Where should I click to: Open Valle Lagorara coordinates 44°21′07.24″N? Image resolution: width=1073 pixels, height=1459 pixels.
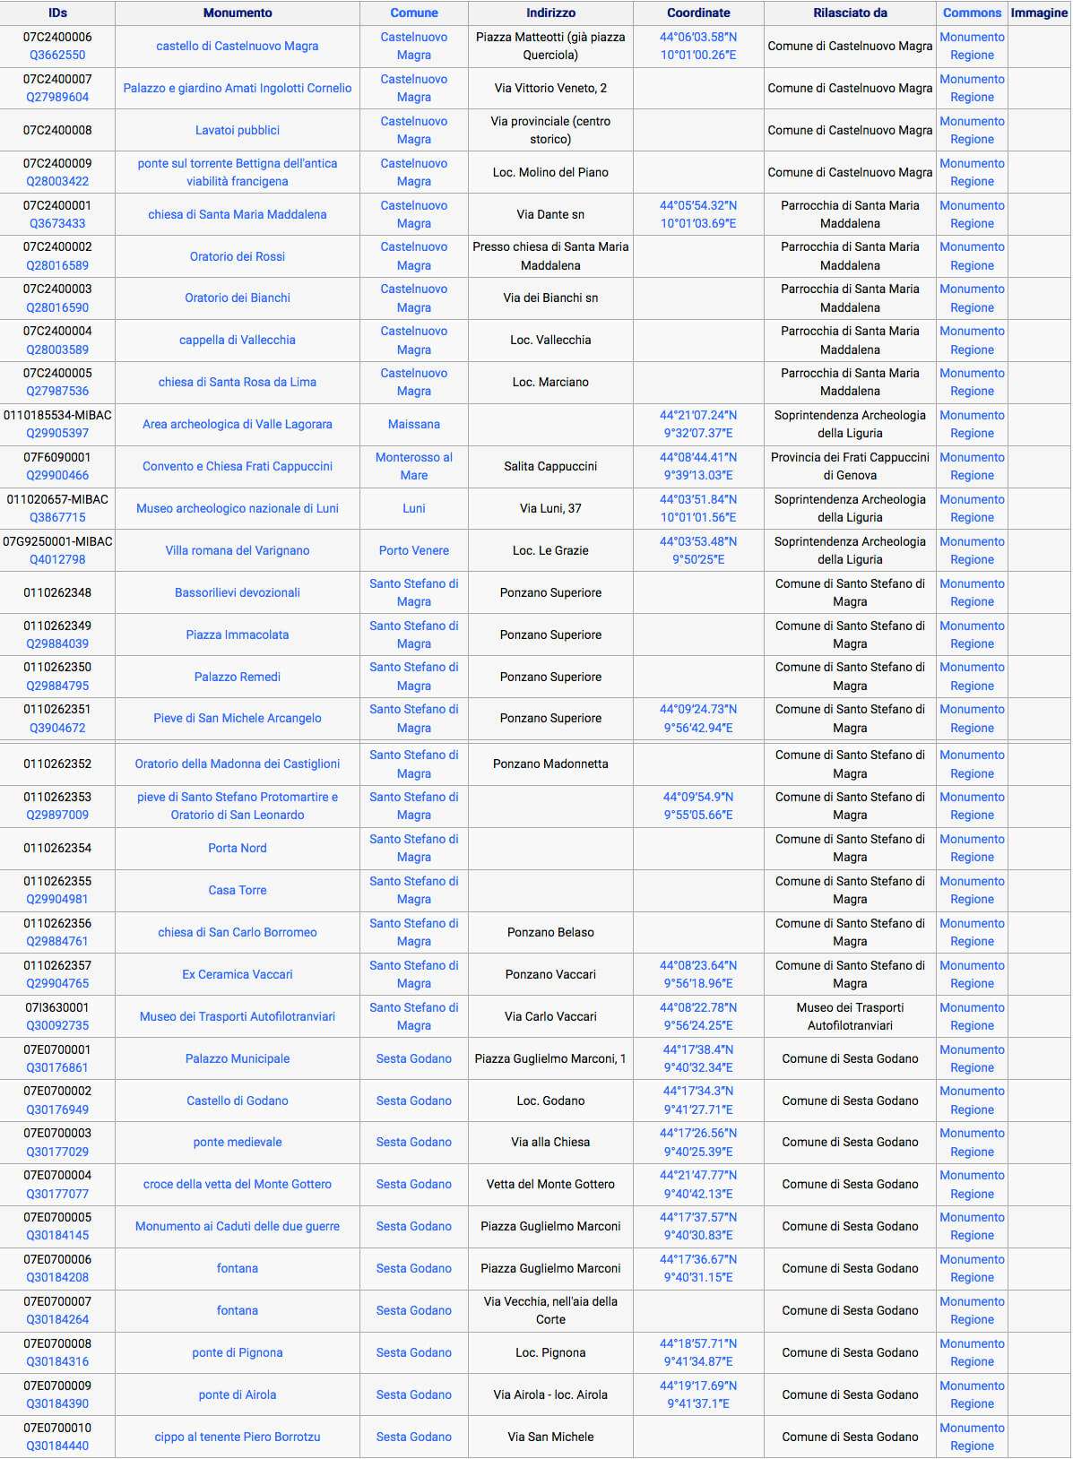coord(698,424)
